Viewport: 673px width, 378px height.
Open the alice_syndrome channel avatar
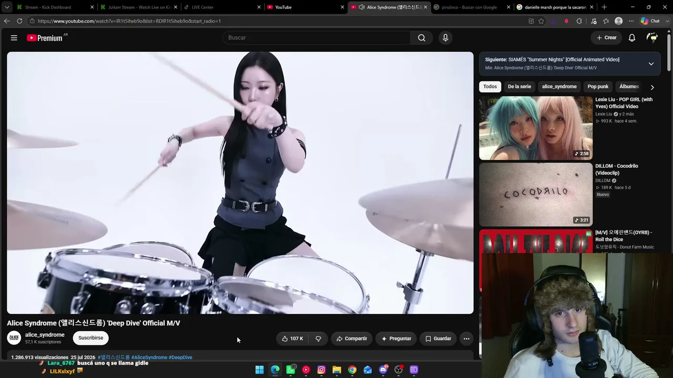[x=14, y=338]
